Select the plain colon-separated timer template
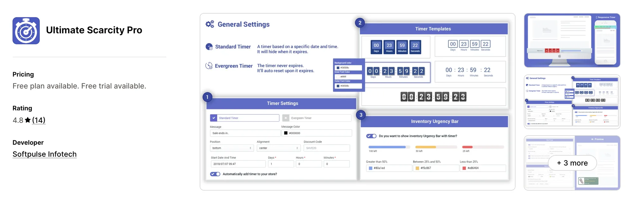 [470, 72]
